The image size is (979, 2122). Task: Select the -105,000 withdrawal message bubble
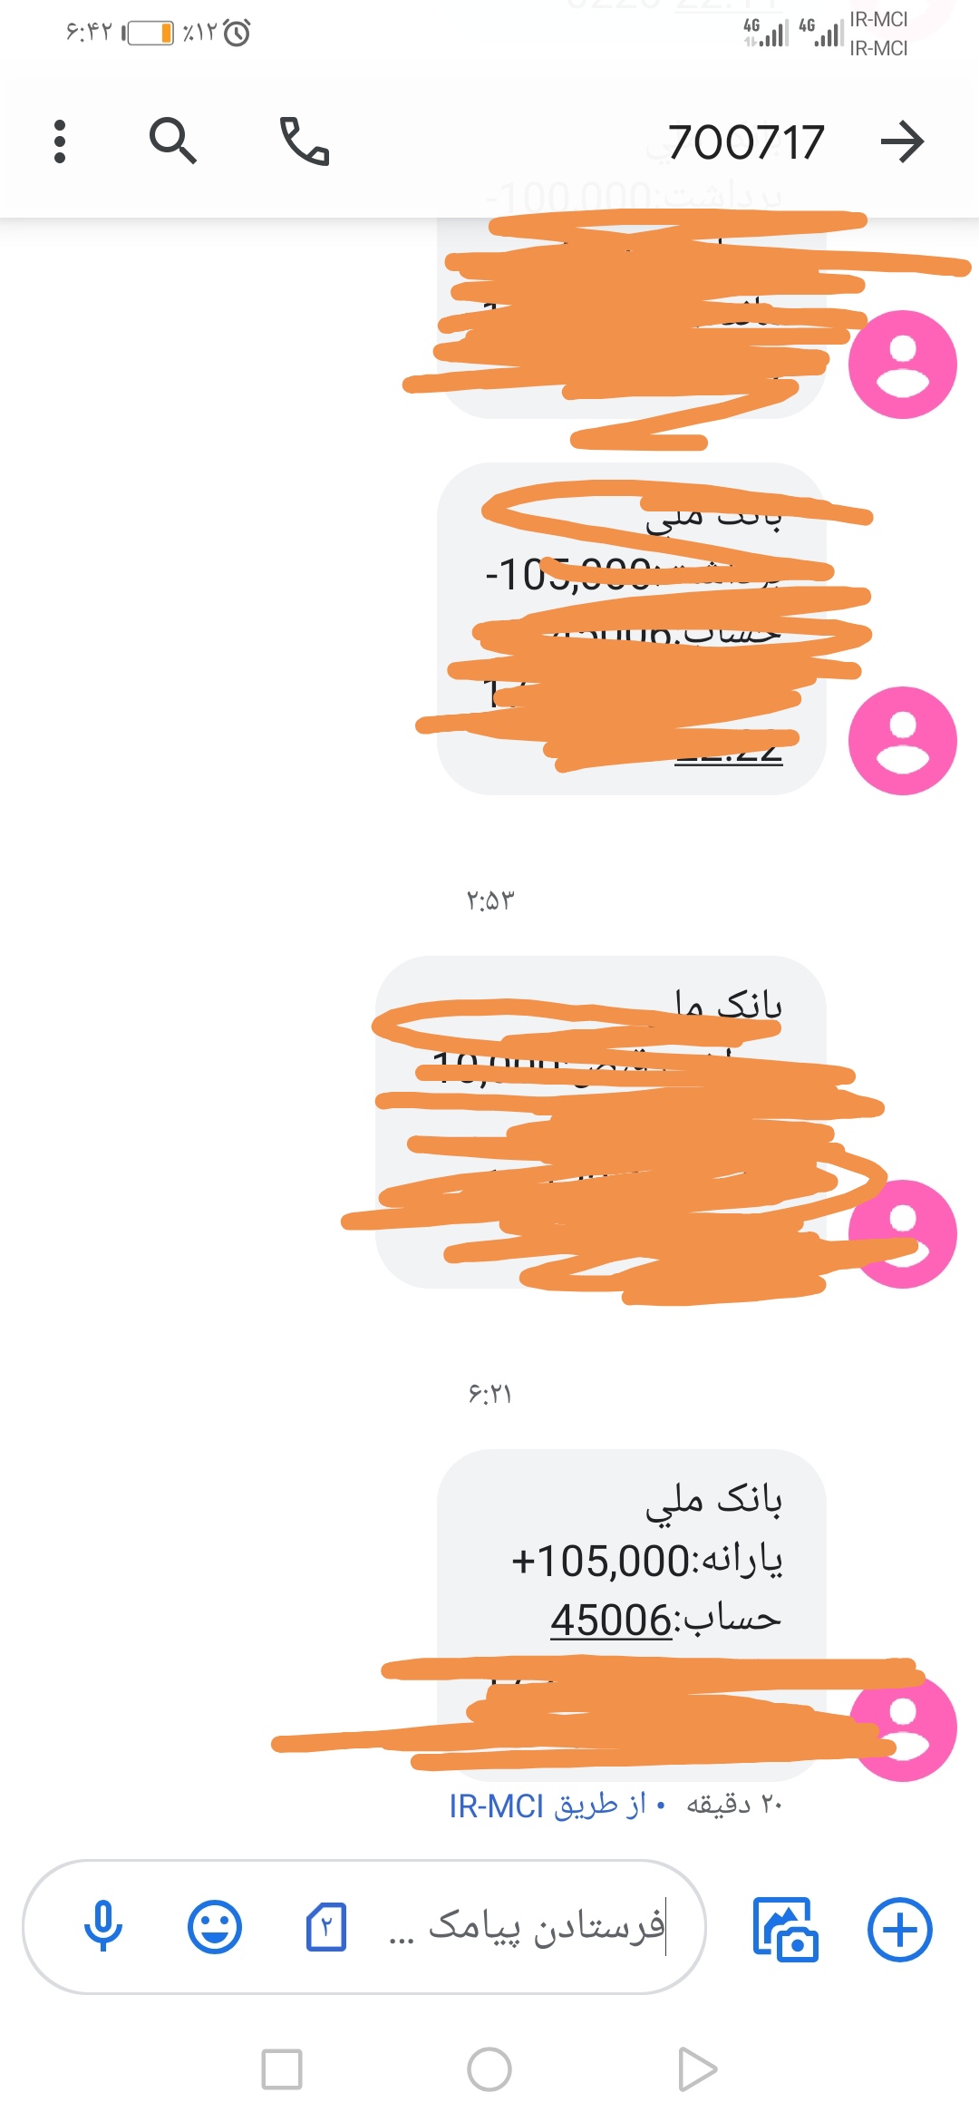(x=632, y=629)
